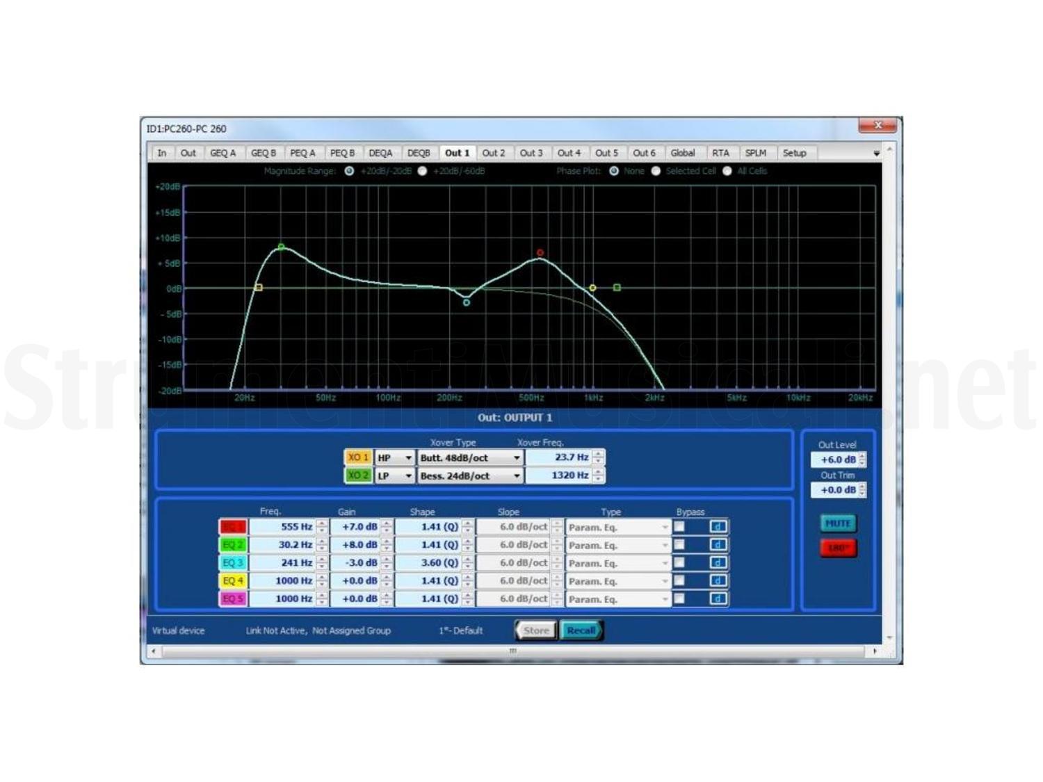The width and height of the screenshot is (1043, 782).
Task: Select the red EQ 1 band label
Action: coord(234,527)
